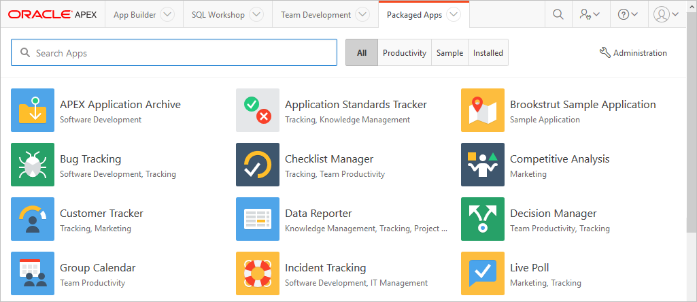Click the Decision Manager title
This screenshot has width=697, height=302.
point(553,214)
